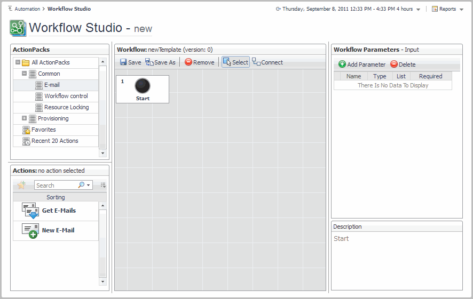Activate the Connect tool
Screen dimensions: 473x299
click(x=267, y=62)
